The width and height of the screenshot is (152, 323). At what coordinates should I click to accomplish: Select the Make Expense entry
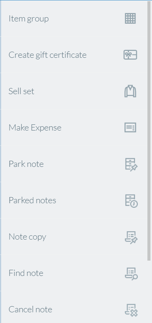pos(74,127)
